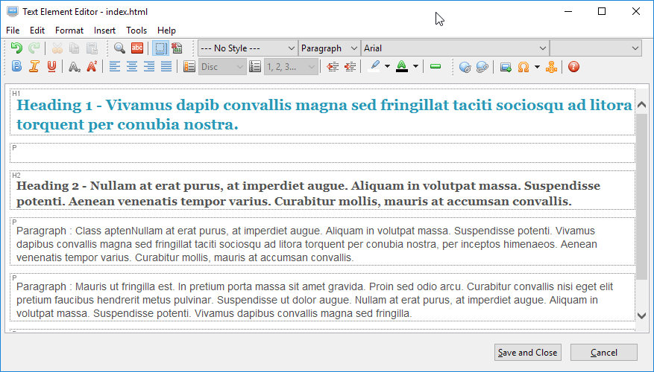Center align text
This screenshot has height=372, width=654.
click(x=132, y=66)
